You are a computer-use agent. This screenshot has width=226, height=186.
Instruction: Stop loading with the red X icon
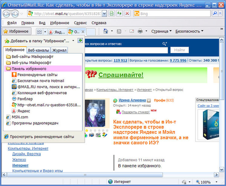(127, 14)
